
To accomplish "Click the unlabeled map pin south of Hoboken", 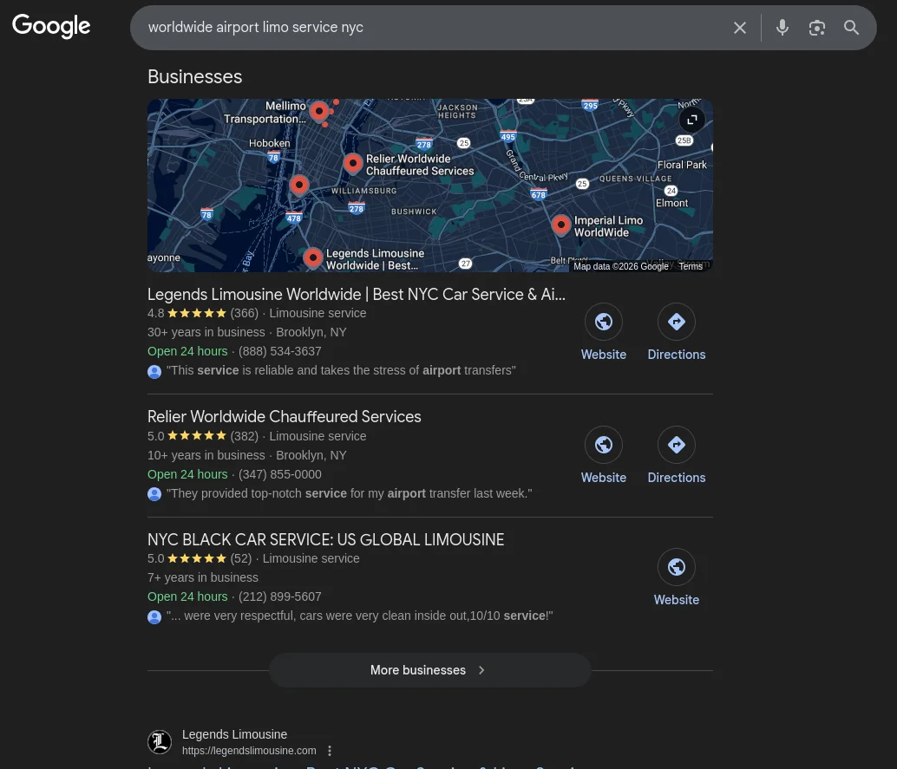I will [x=299, y=186].
